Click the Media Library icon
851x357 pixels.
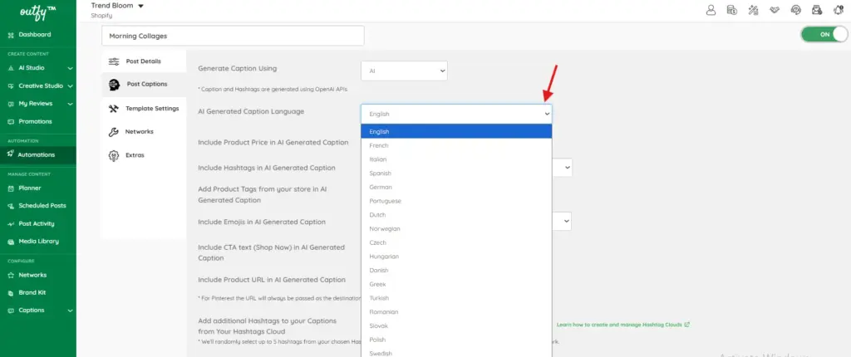(x=11, y=242)
